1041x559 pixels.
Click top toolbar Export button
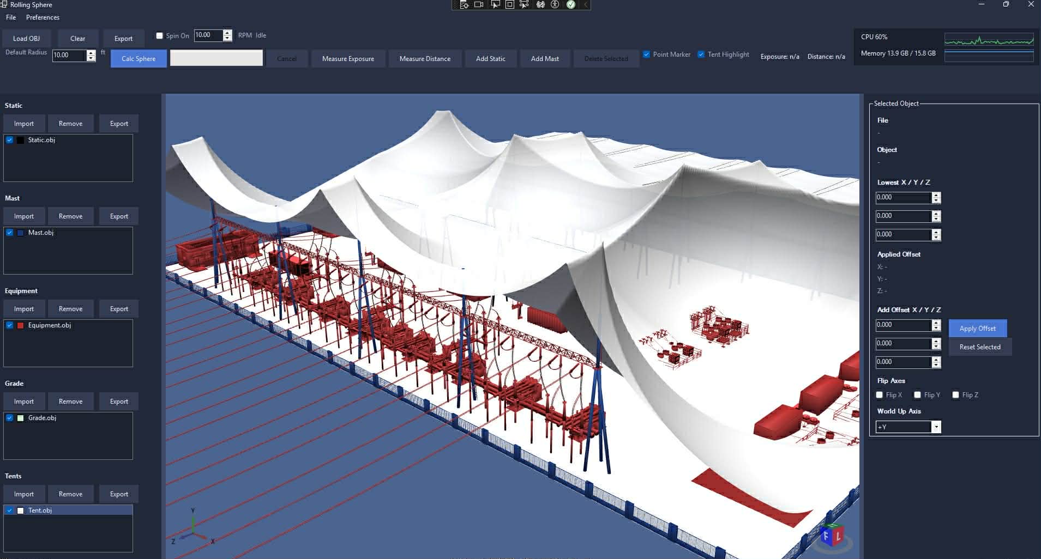[x=123, y=39]
